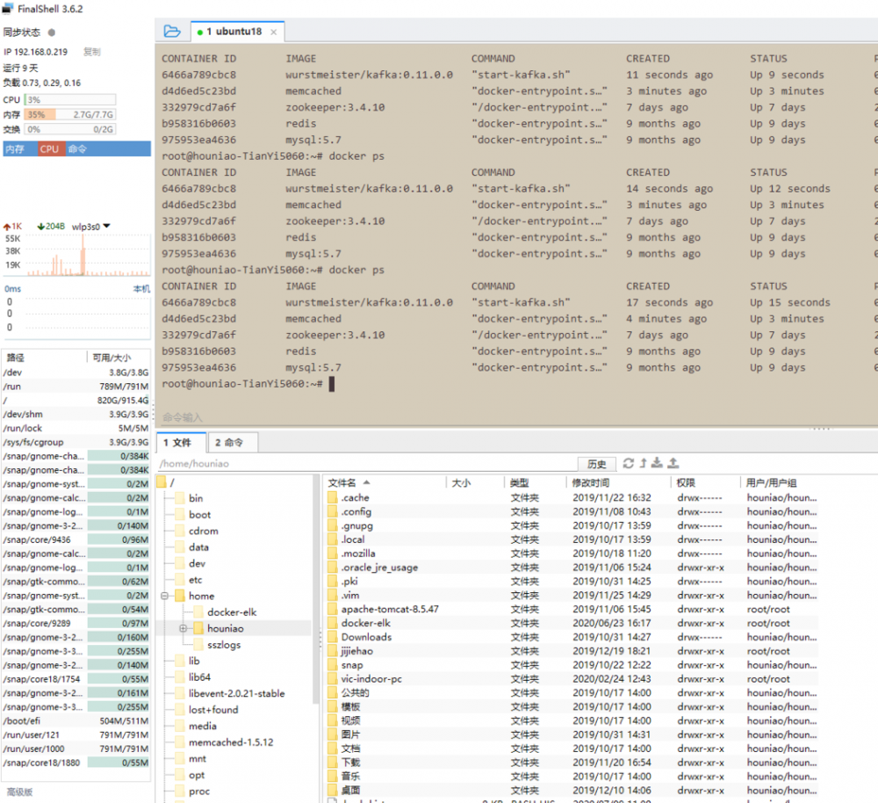Refresh the remote file list
Viewport: 878px width, 803px height.
click(x=628, y=464)
